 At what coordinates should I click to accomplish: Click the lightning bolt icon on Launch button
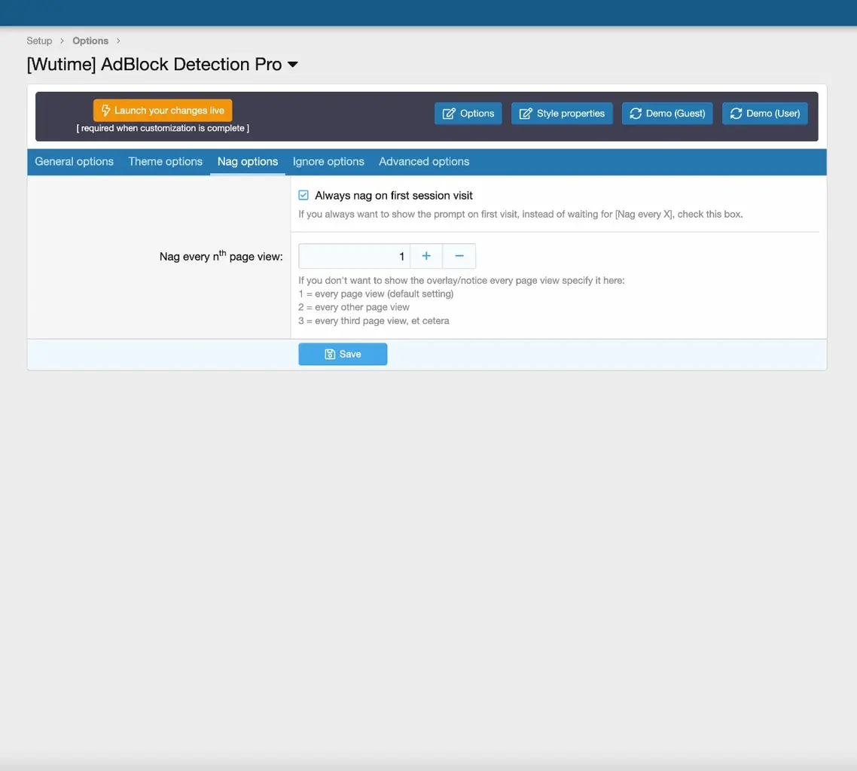coord(106,111)
